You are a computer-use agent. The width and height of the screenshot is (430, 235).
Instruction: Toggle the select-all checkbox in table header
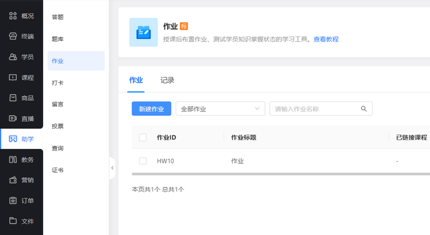click(143, 137)
